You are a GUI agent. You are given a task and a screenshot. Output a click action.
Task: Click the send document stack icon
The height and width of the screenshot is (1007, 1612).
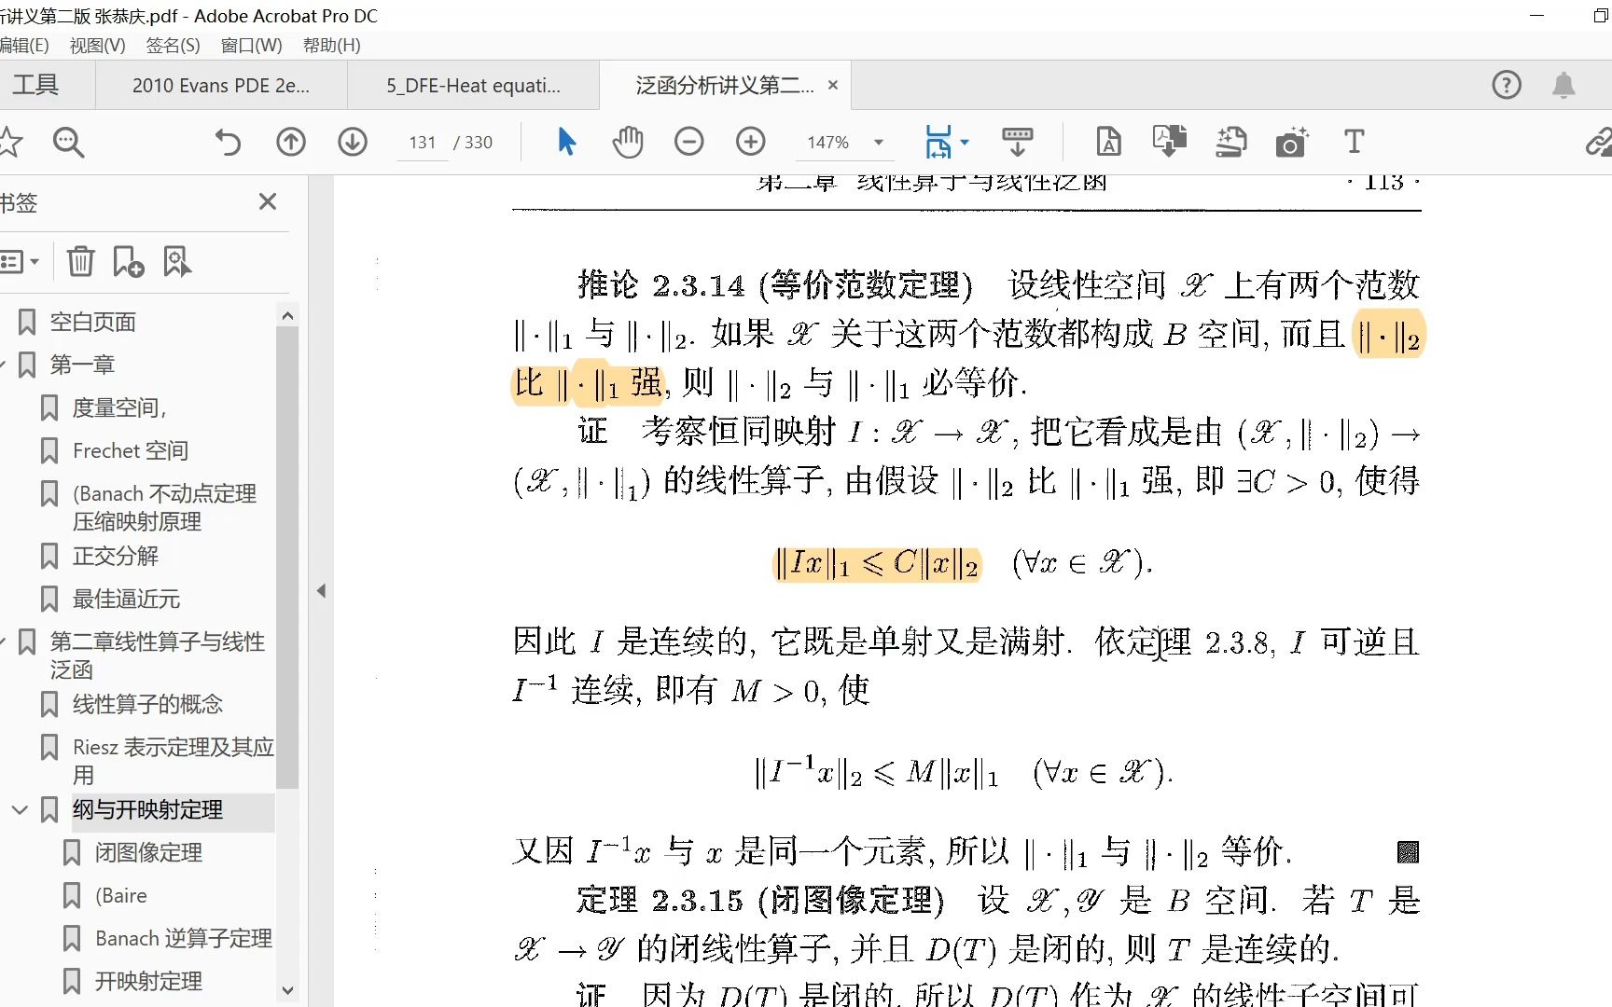tap(1231, 143)
